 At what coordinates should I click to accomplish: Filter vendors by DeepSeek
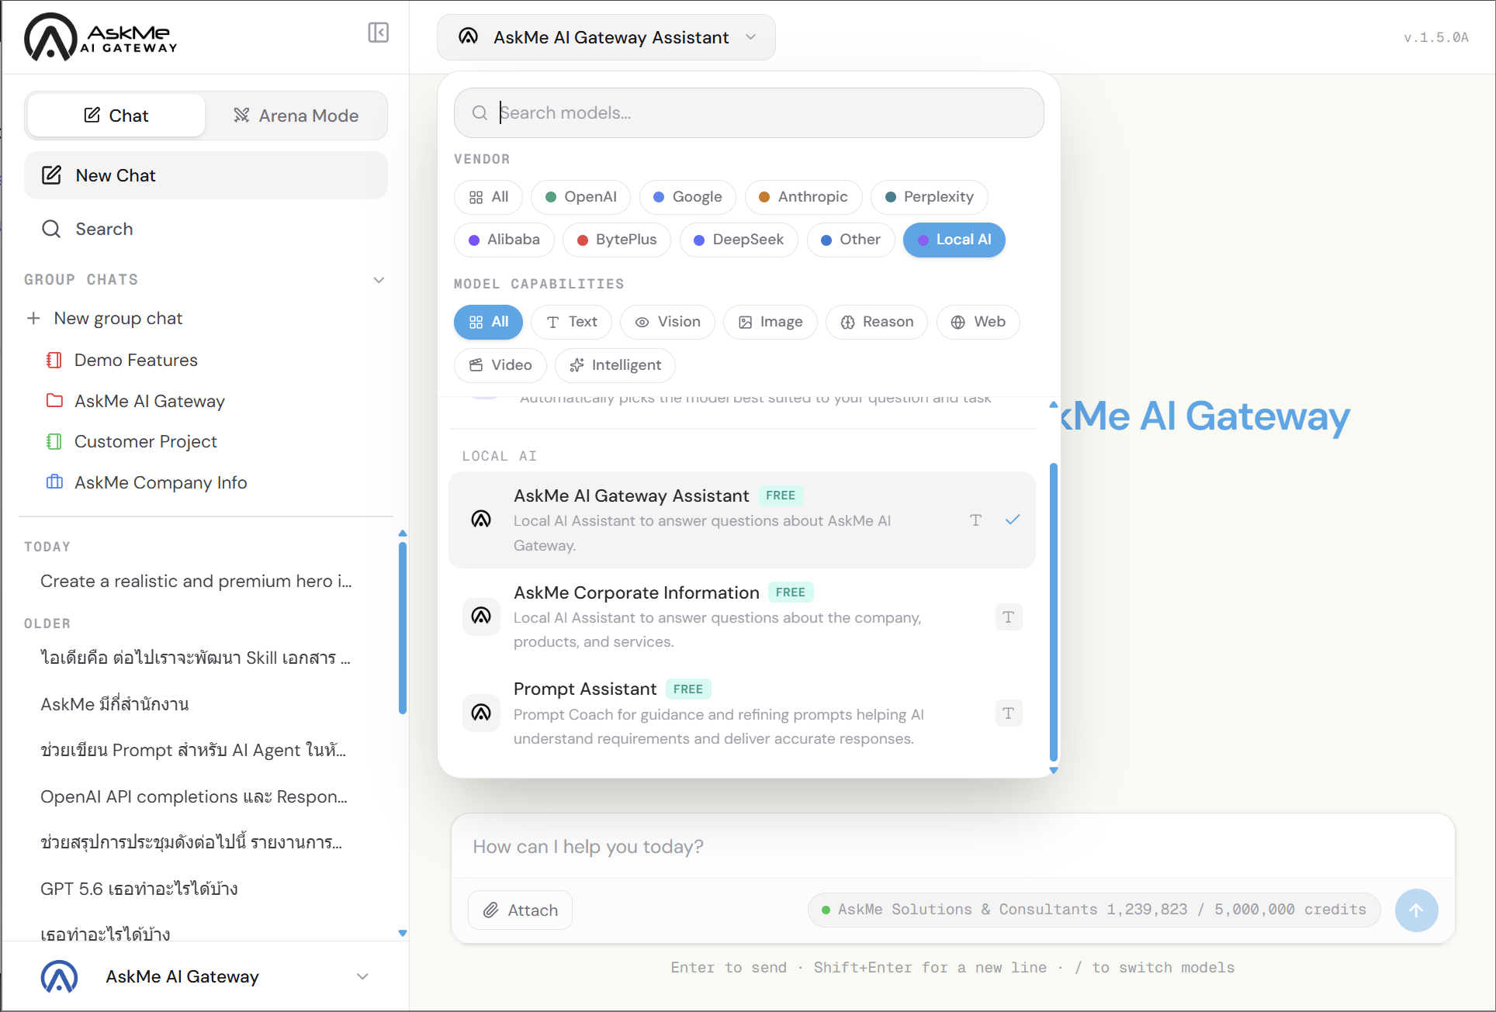739,240
